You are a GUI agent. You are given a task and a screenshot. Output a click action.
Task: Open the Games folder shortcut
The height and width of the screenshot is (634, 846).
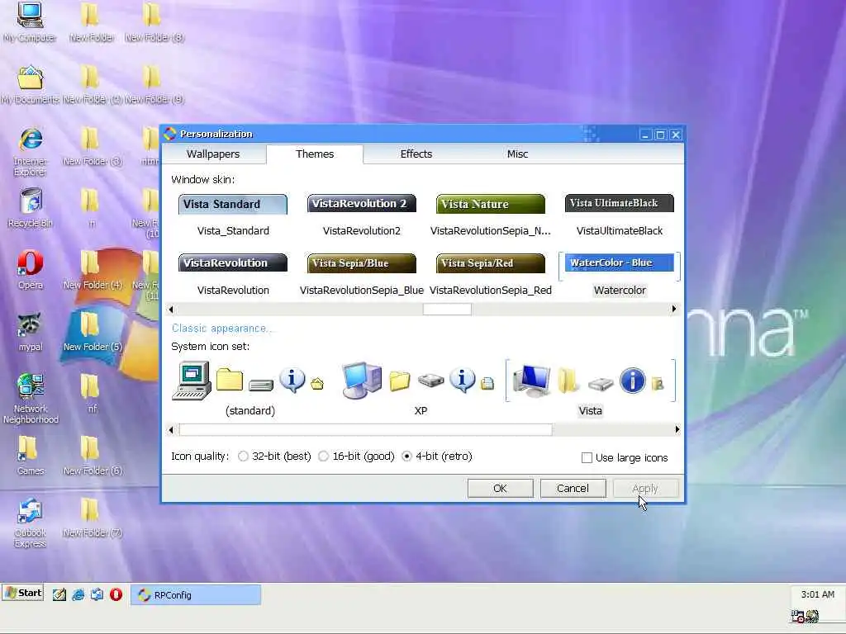pyautogui.click(x=31, y=456)
